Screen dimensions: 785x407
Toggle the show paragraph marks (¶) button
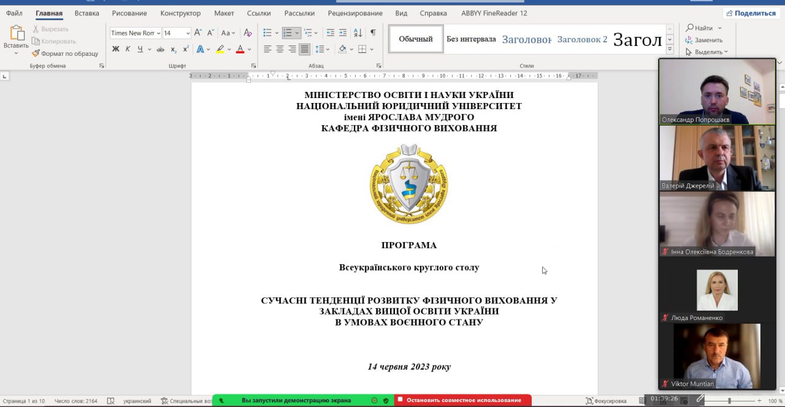tap(373, 33)
